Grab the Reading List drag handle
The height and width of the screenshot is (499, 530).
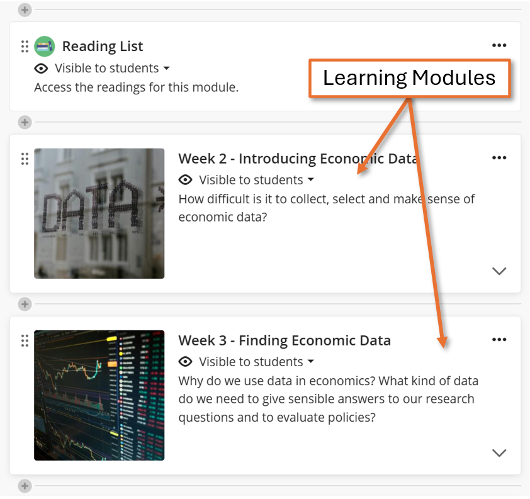(25, 46)
